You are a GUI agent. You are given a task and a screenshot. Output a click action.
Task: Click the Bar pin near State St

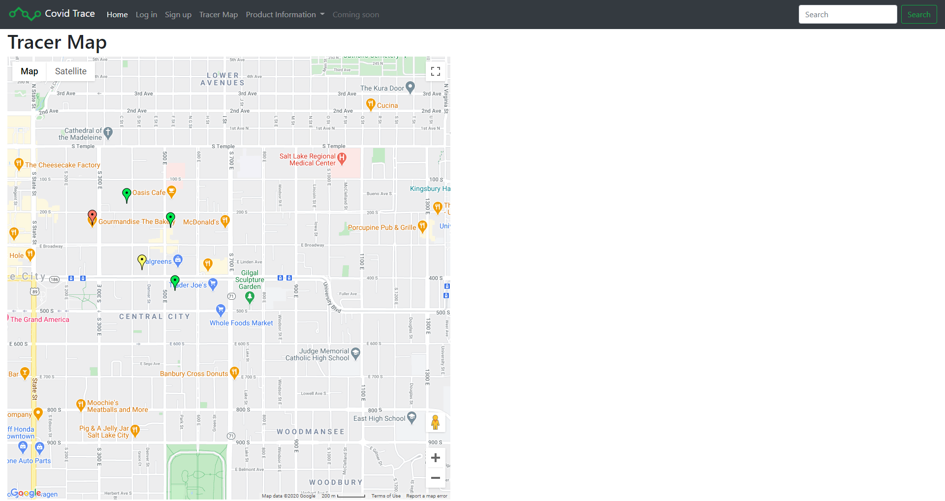25,373
